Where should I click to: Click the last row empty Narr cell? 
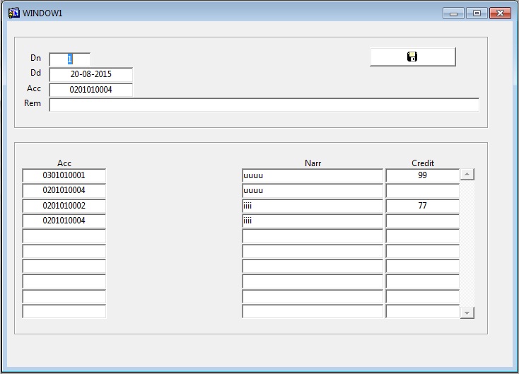312,312
